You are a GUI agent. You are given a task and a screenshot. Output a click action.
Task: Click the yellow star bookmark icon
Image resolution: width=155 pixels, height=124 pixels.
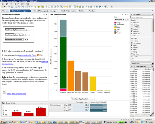tap(67, 7)
